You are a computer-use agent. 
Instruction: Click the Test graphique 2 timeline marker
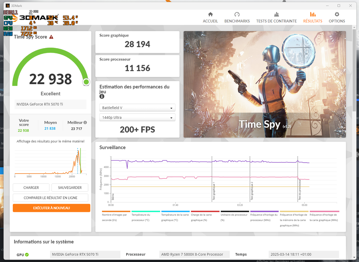252,191
